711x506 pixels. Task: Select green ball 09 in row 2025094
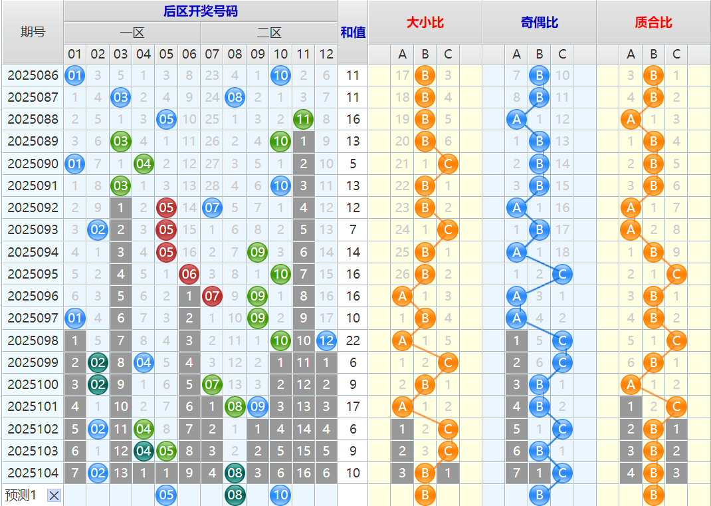[258, 252]
